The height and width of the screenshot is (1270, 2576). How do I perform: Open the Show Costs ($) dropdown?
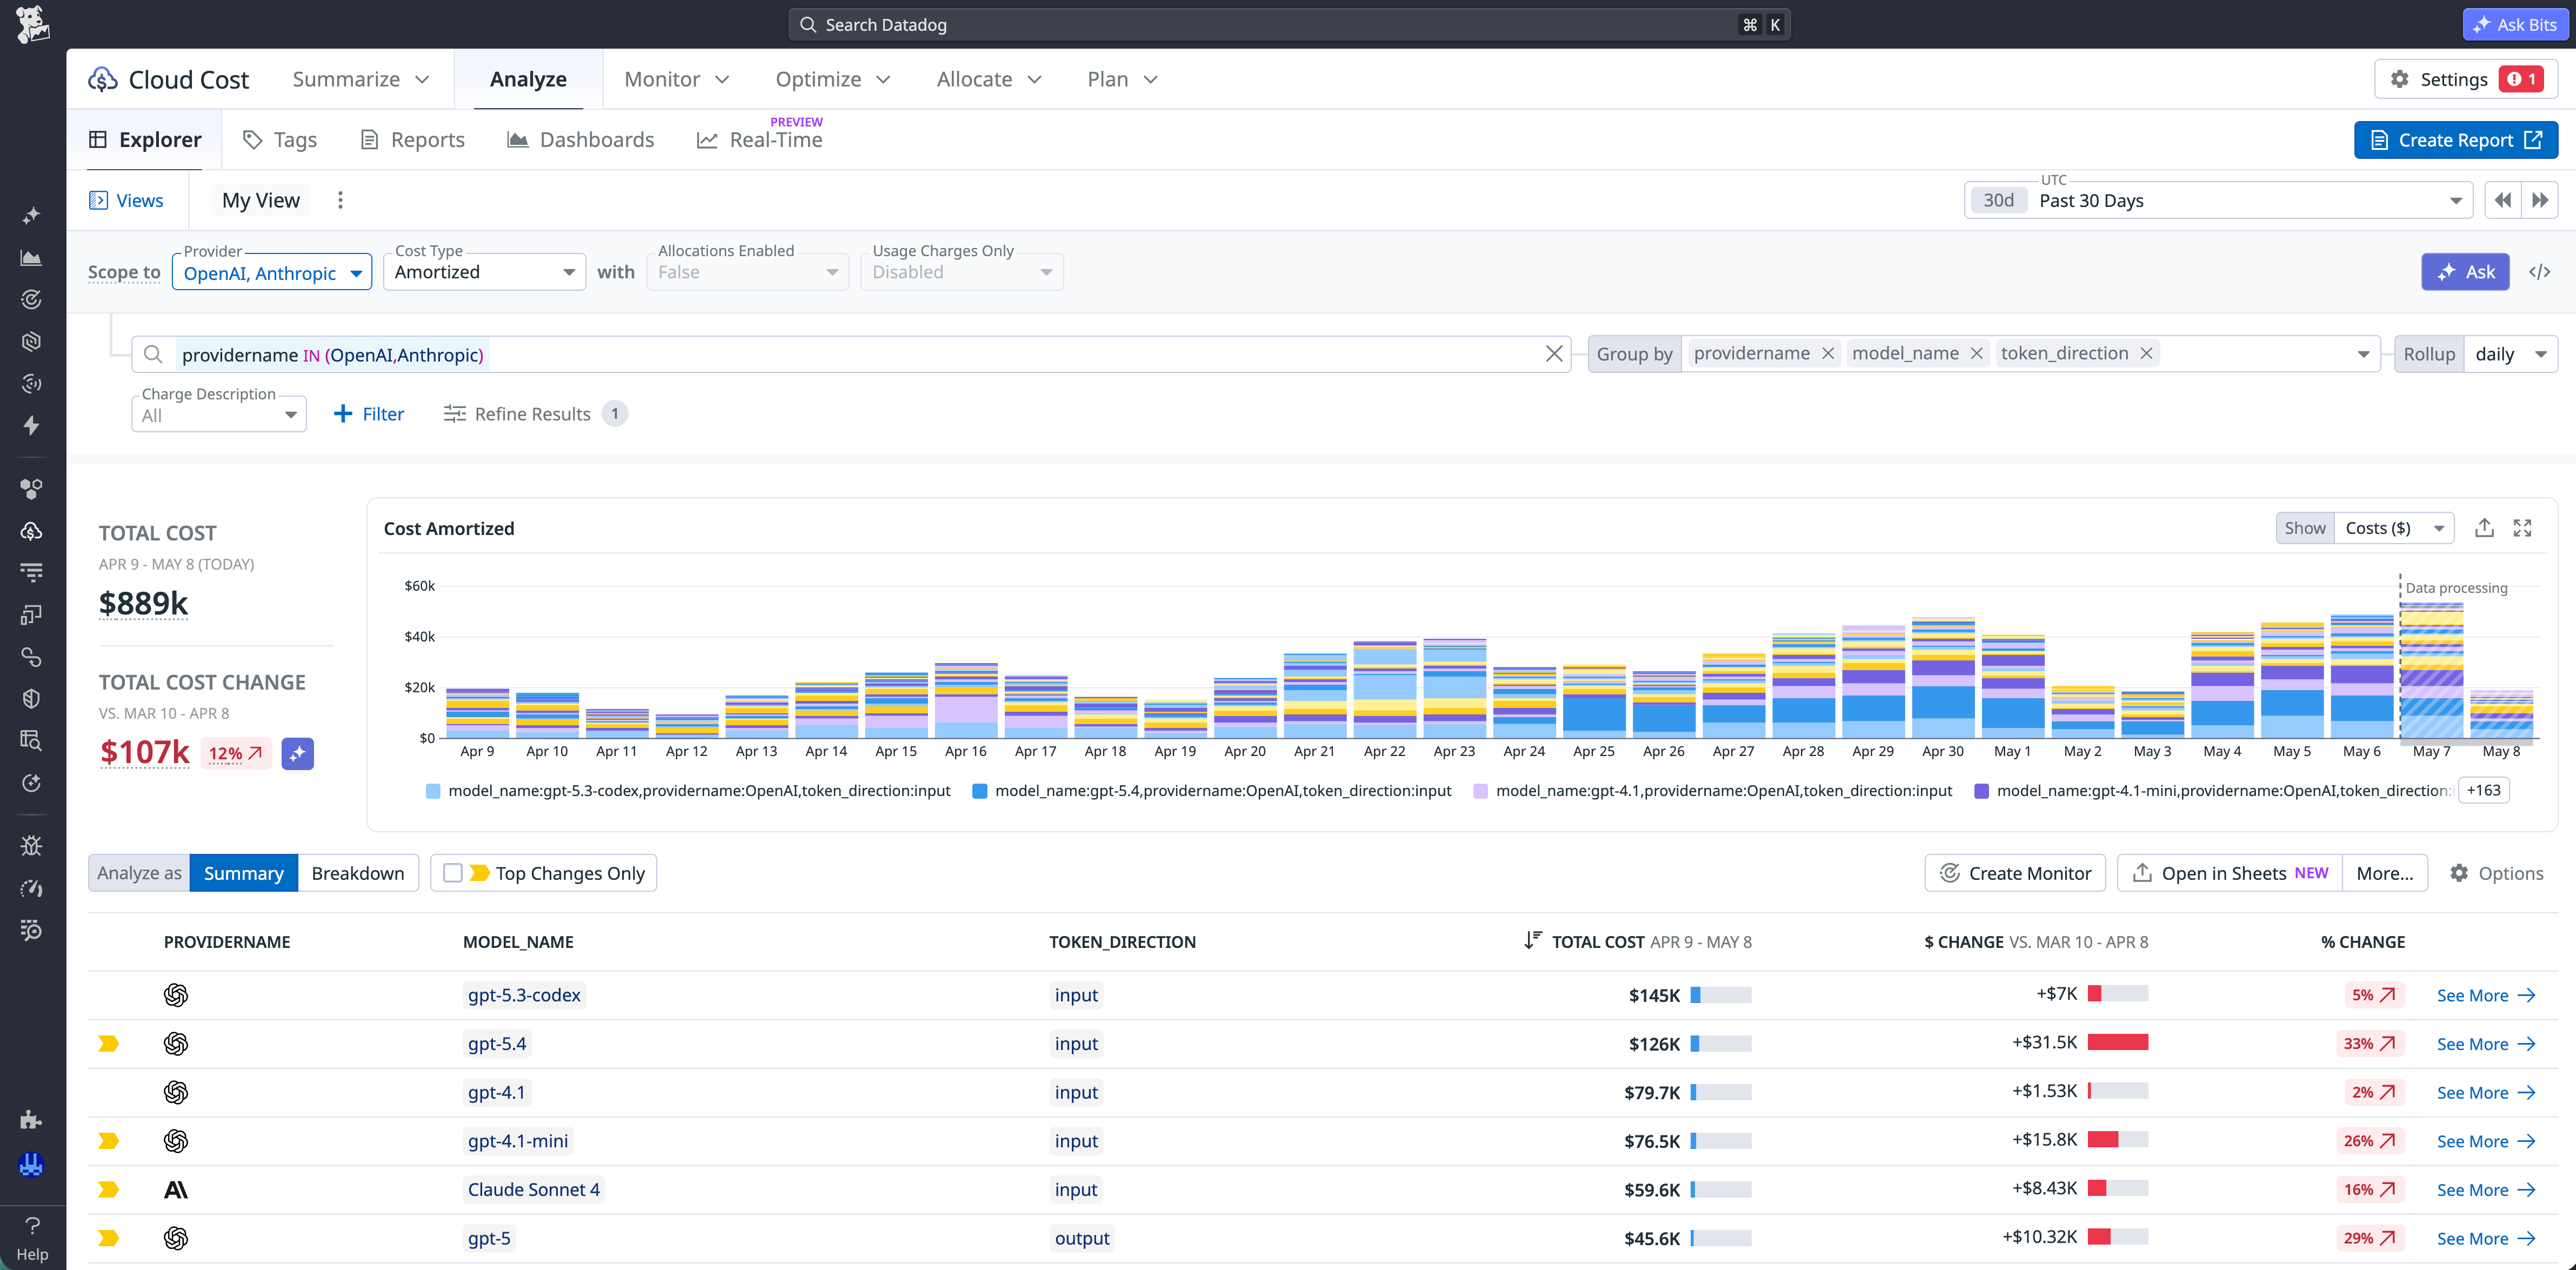(x=2394, y=528)
